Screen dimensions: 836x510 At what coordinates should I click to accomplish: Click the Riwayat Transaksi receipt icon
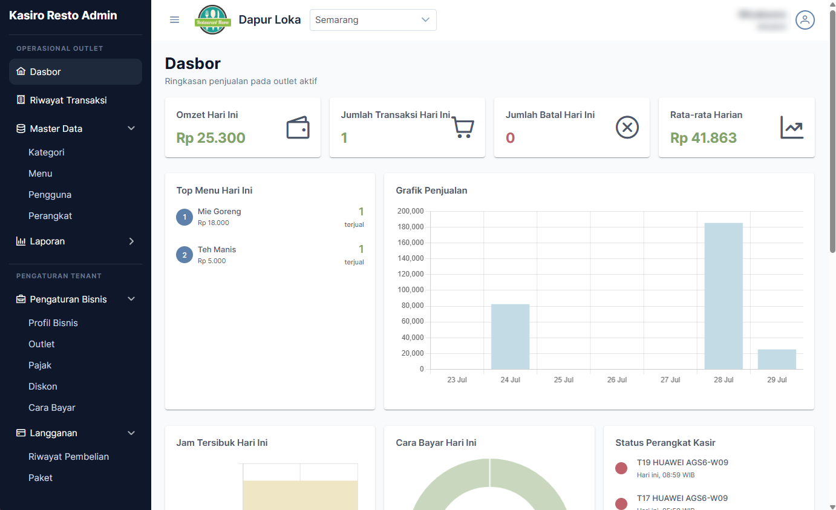pyautogui.click(x=21, y=100)
